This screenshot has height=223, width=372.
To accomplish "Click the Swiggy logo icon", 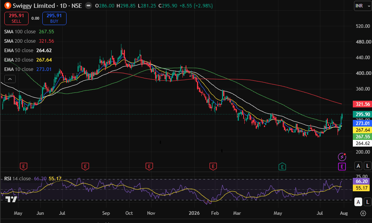I will [8, 5].
